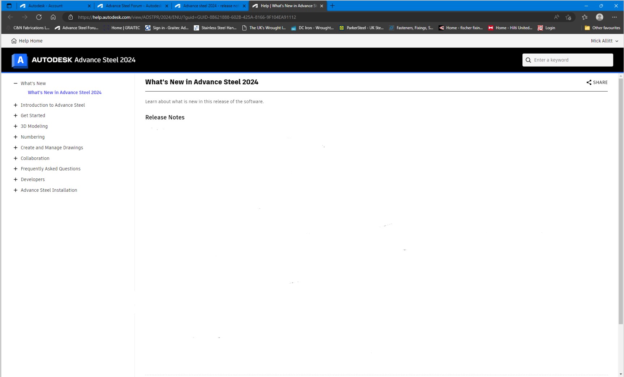The image size is (624, 377).
Task: Open the browser profile avatar
Action: [x=599, y=17]
